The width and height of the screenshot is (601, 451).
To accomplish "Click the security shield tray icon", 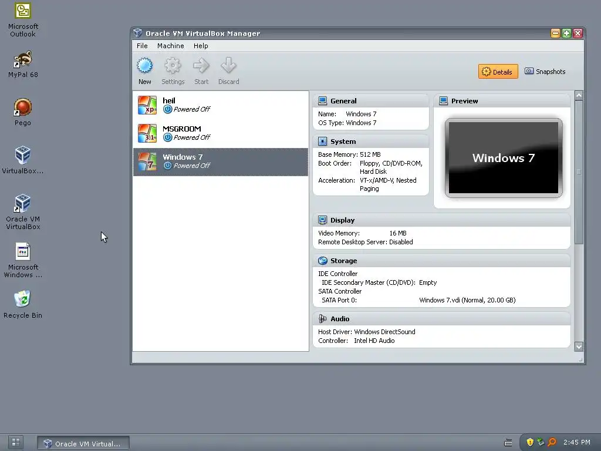I will click(x=530, y=442).
